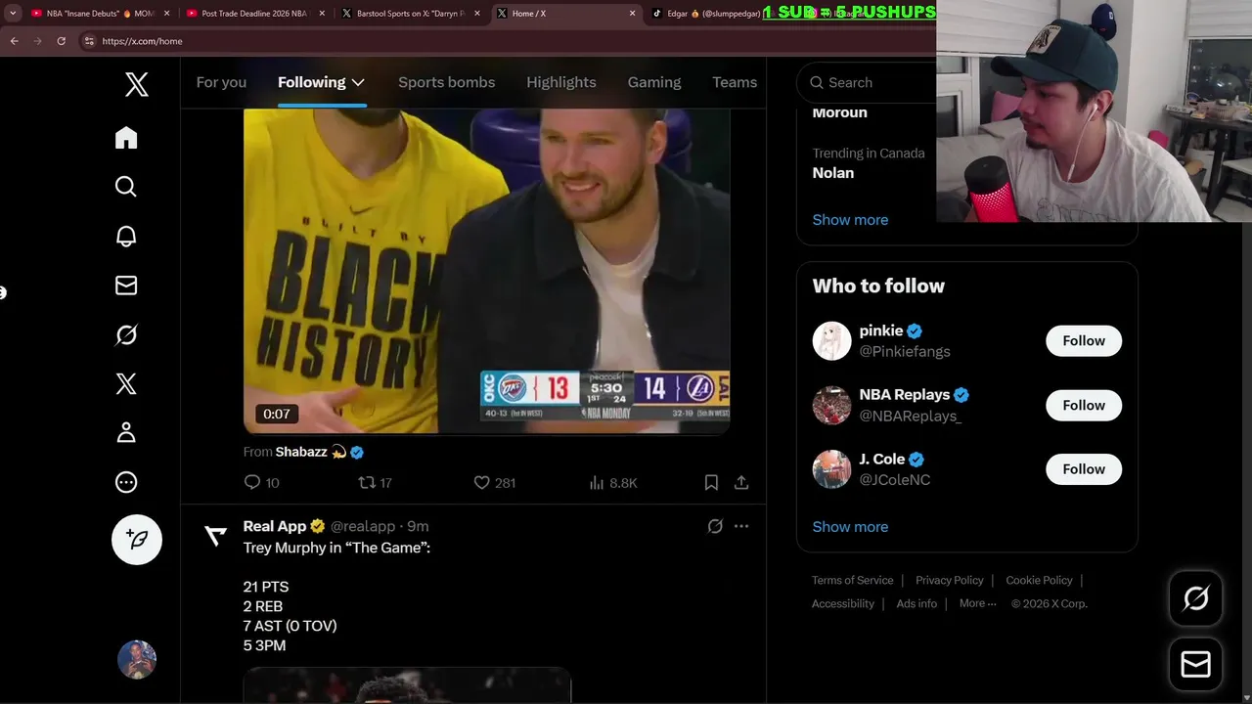Click the 0:07 video duration badge
The image size is (1252, 704).
[276, 414]
